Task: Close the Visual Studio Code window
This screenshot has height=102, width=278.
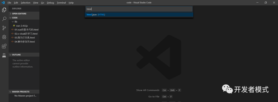Action: [274, 3]
